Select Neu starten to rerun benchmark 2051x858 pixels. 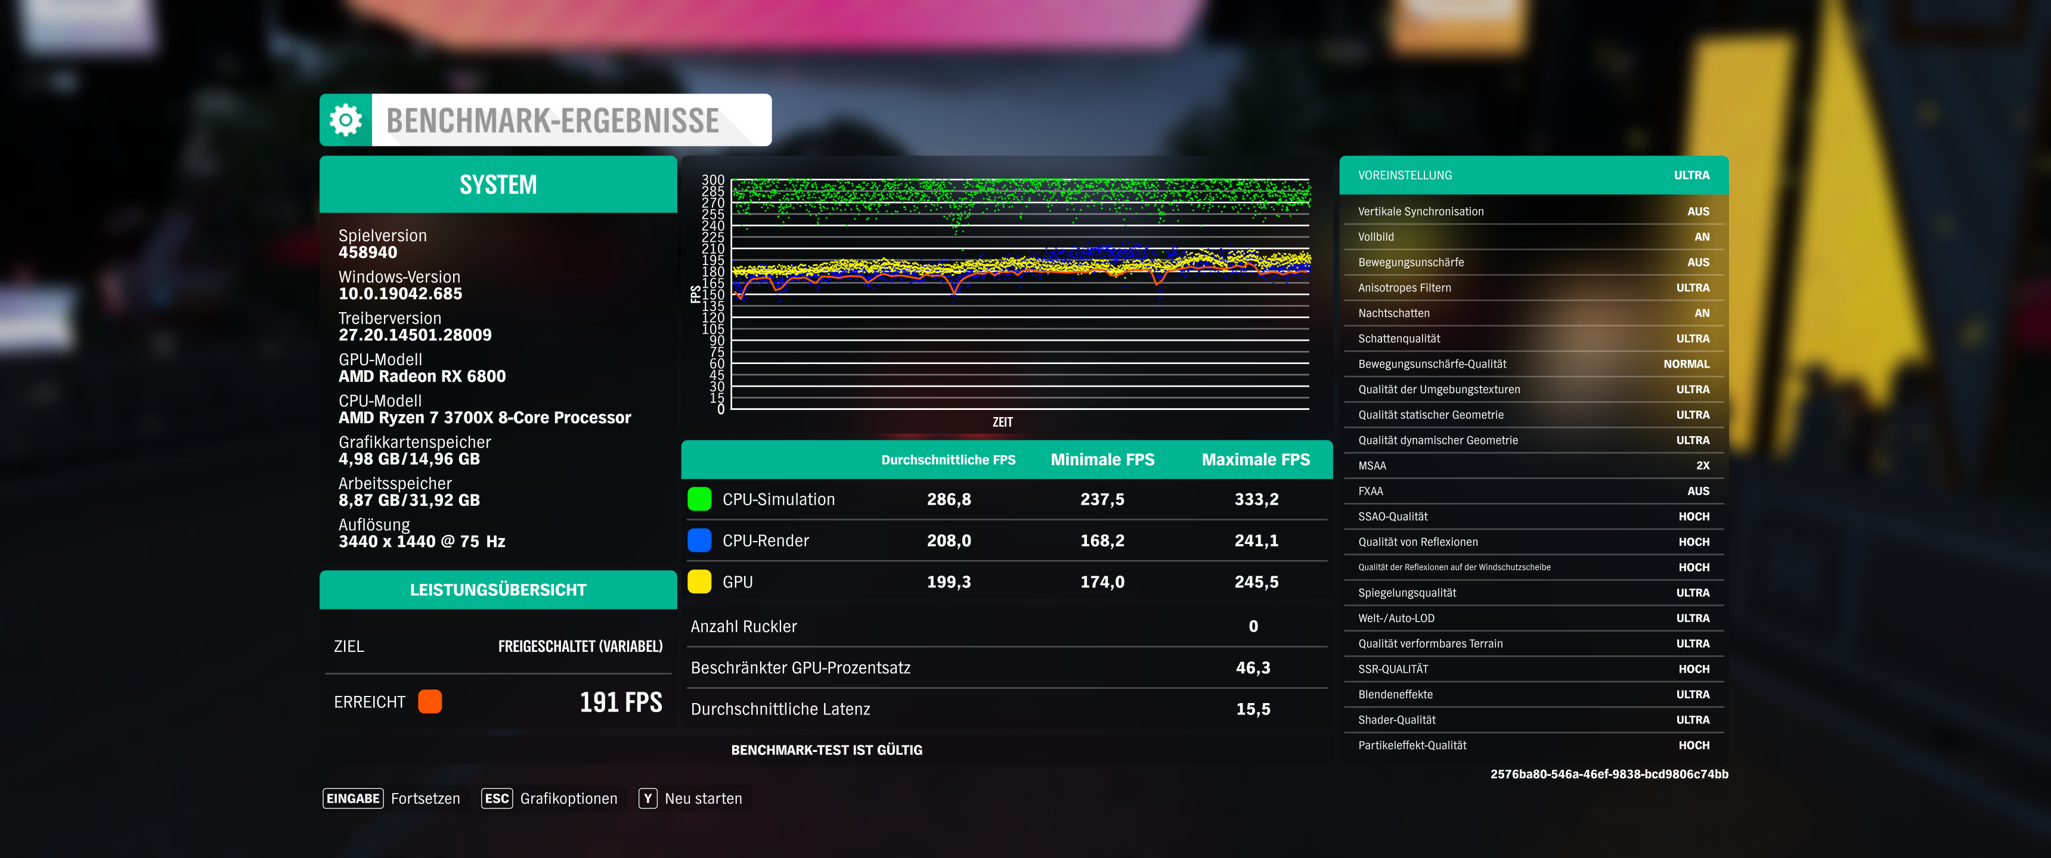click(x=702, y=798)
